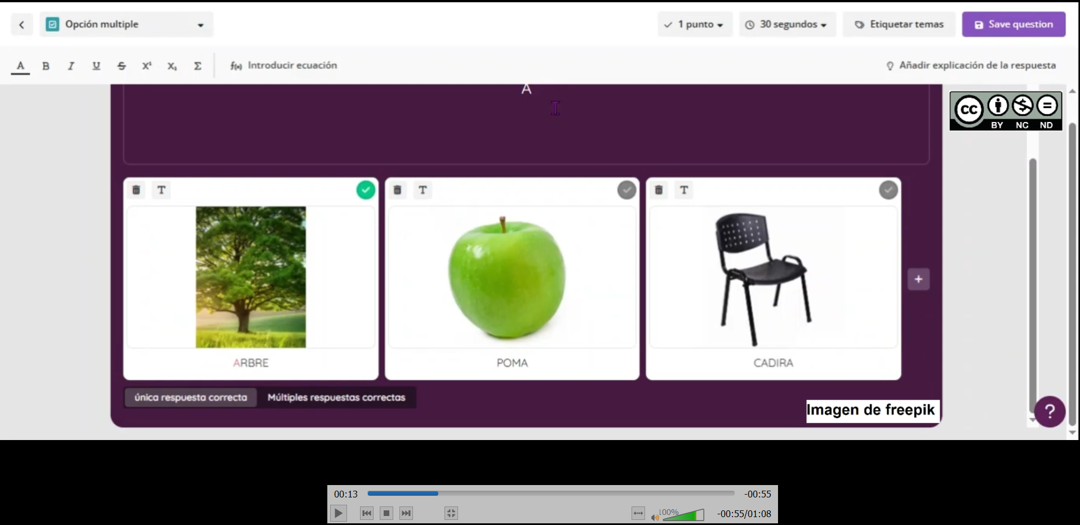Delete the CADIRA answer option
The height and width of the screenshot is (525, 1080).
[x=659, y=190]
